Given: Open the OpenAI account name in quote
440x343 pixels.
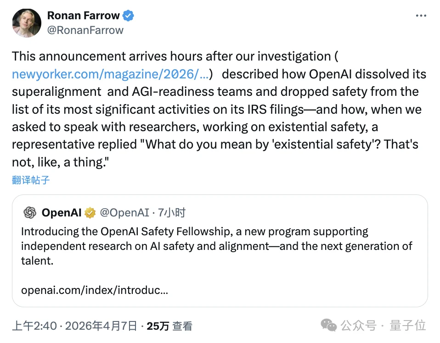Looking at the screenshot, I should [x=62, y=213].
